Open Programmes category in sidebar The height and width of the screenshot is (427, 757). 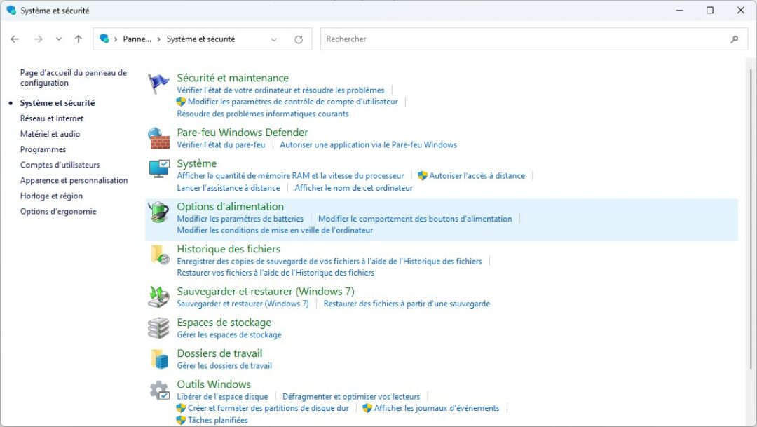tap(43, 149)
